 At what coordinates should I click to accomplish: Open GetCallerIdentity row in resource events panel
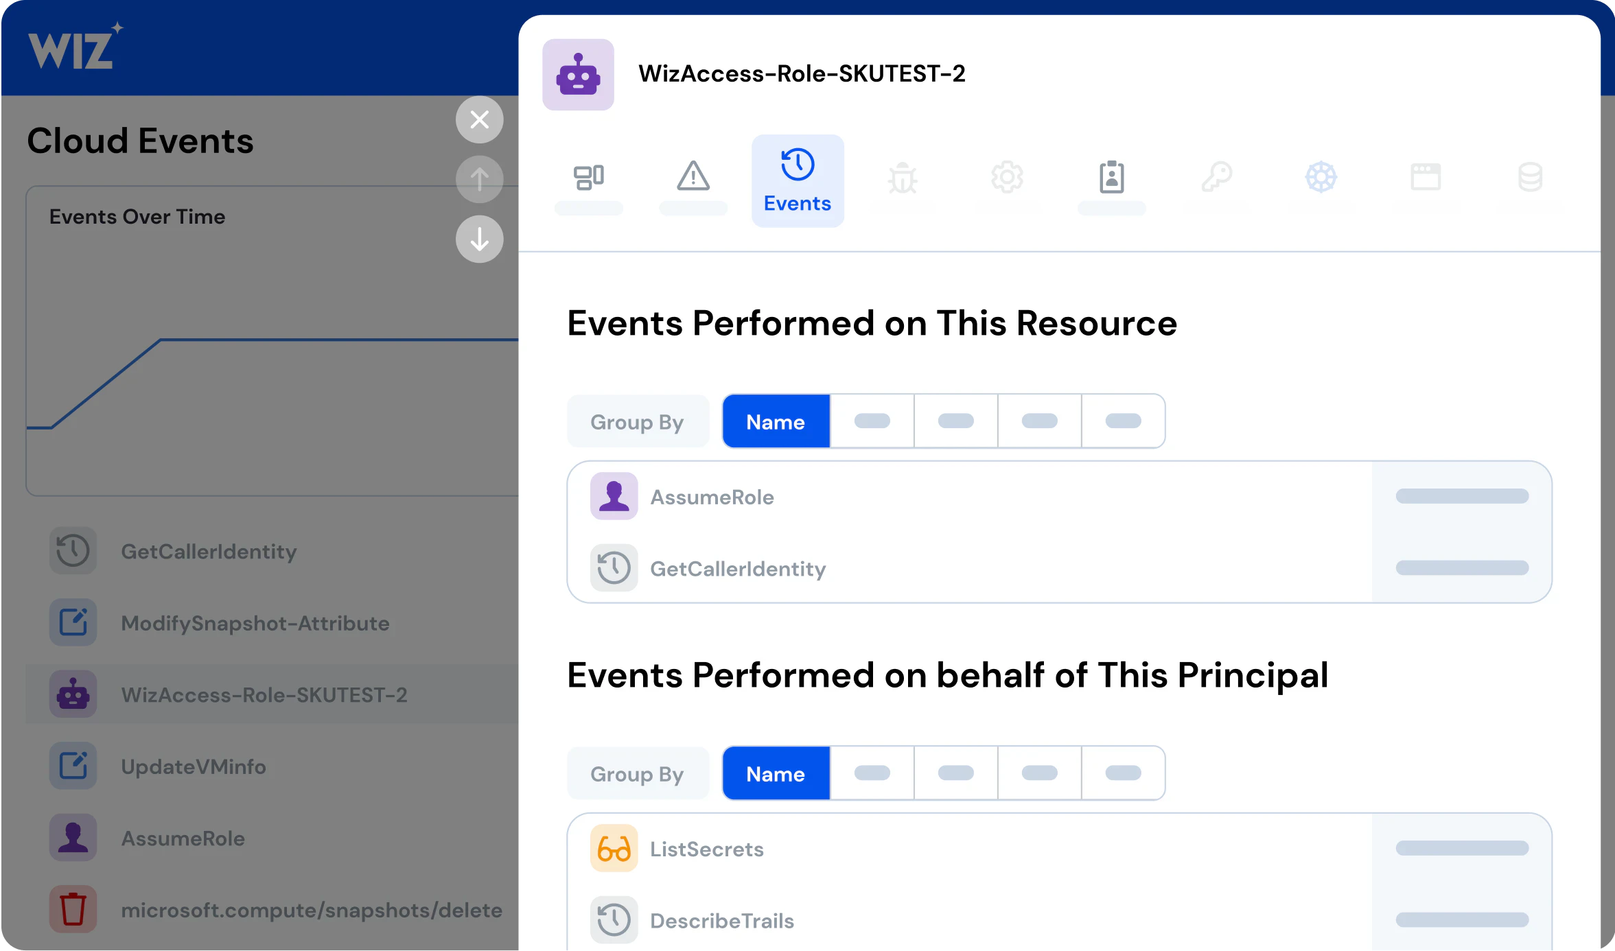coord(1059,568)
